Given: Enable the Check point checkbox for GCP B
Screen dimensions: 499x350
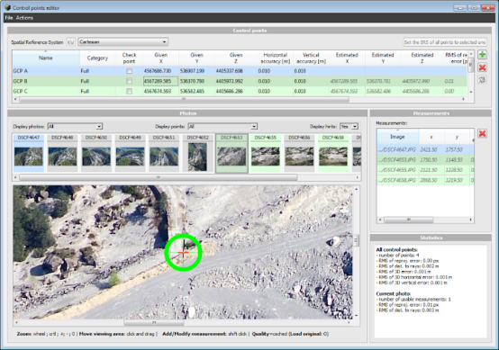Looking at the screenshot, I should pyautogui.click(x=129, y=81).
